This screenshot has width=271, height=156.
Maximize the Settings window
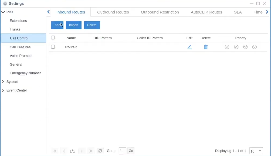point(258,4)
